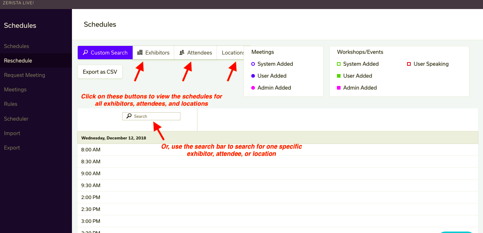Open Scheduler in the sidebar
483x233 pixels.
(x=16, y=119)
